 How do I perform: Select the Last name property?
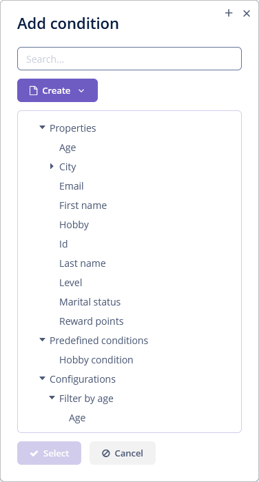(83, 263)
